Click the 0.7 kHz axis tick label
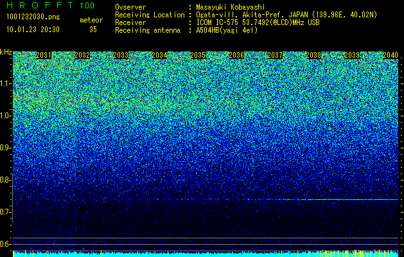 (x=5, y=212)
